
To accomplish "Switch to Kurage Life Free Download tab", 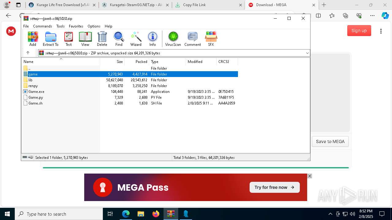I will [62, 5].
